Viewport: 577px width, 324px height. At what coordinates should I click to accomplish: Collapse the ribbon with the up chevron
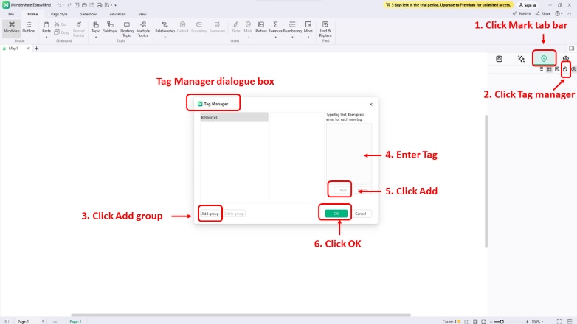click(570, 13)
